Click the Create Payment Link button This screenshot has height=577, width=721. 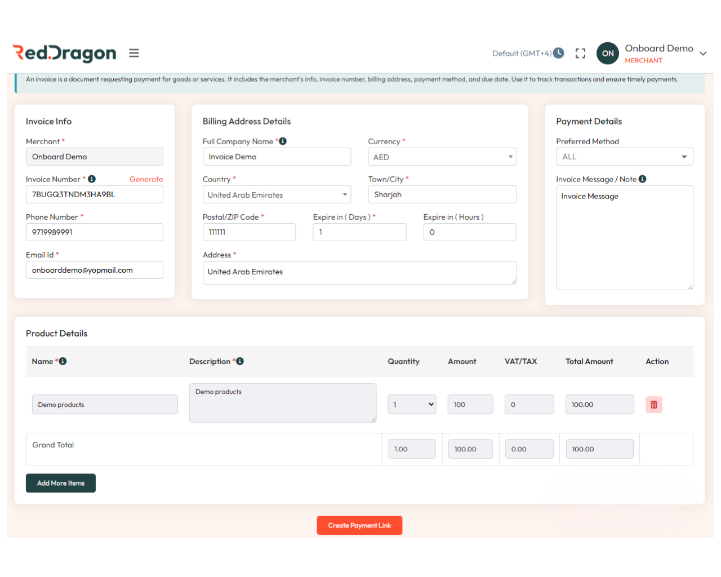[359, 525]
